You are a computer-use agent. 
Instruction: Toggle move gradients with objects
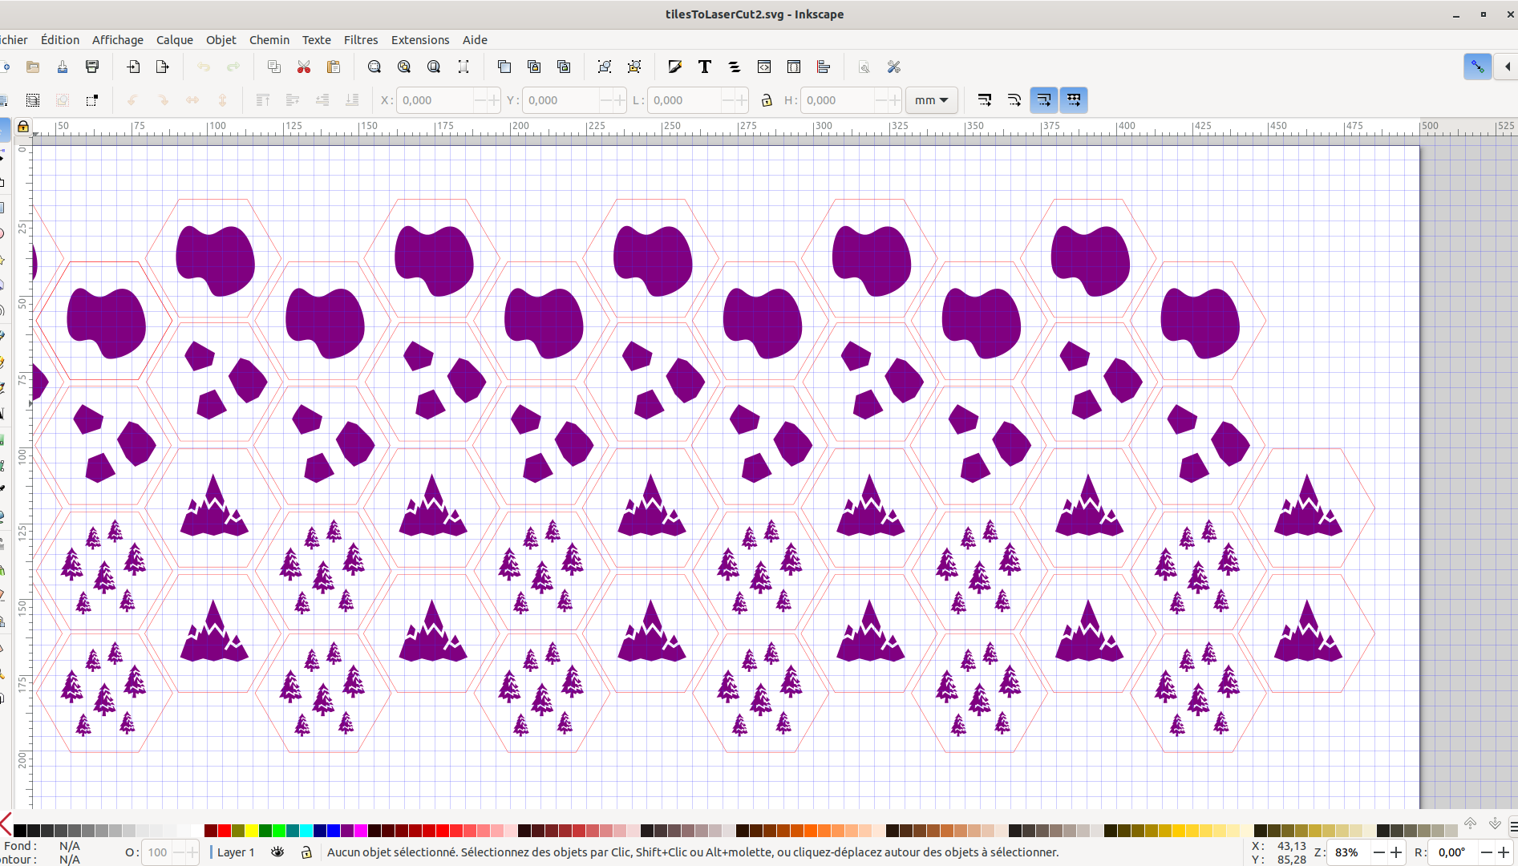(1044, 100)
